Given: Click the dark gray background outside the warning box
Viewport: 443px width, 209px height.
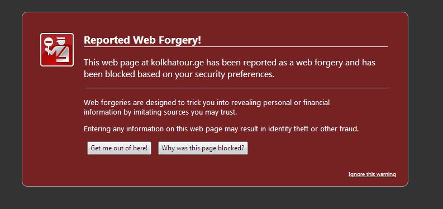Looking at the screenshot, I should click(x=426, y=113).
